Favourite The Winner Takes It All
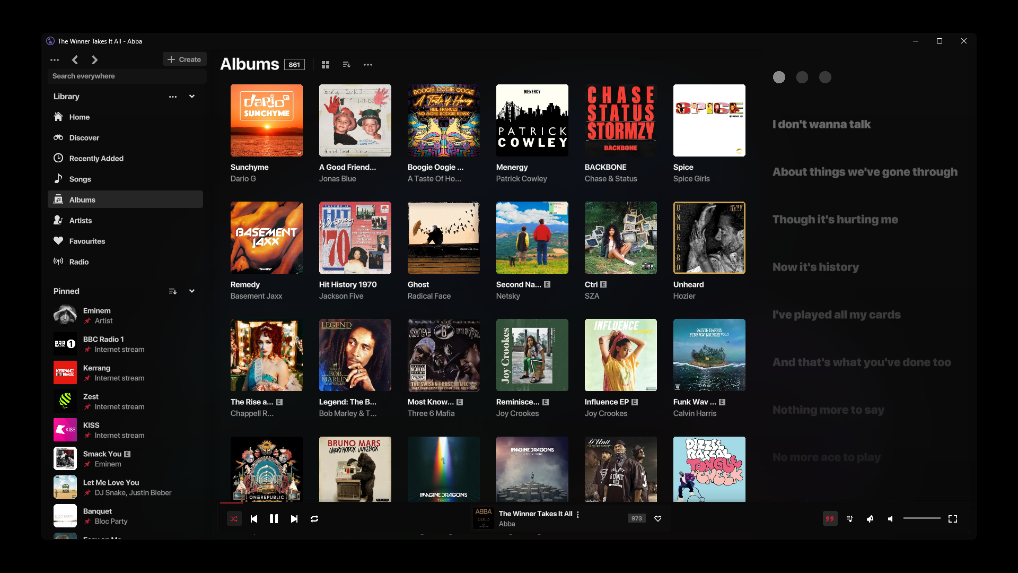The height and width of the screenshot is (573, 1018). click(x=658, y=518)
